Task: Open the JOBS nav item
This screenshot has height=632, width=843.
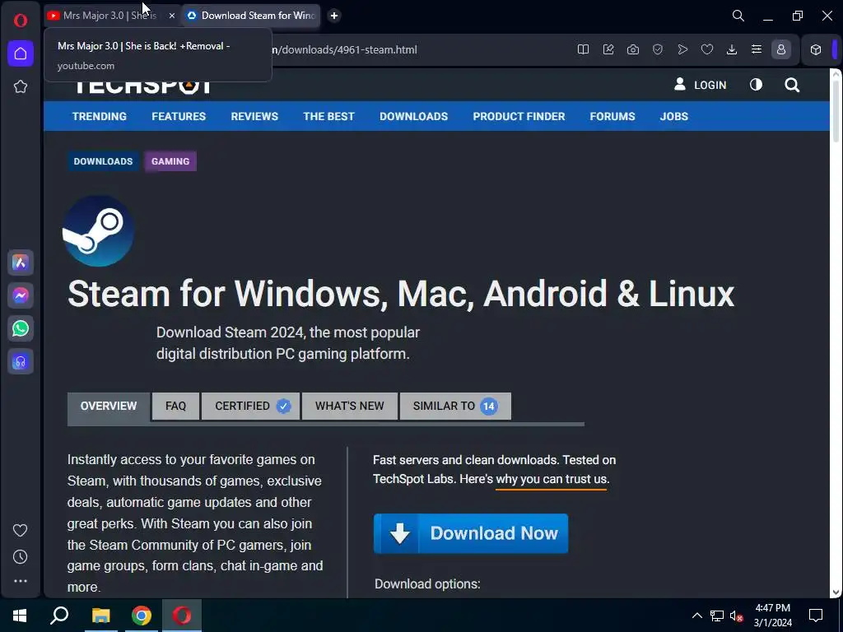Action: (673, 116)
